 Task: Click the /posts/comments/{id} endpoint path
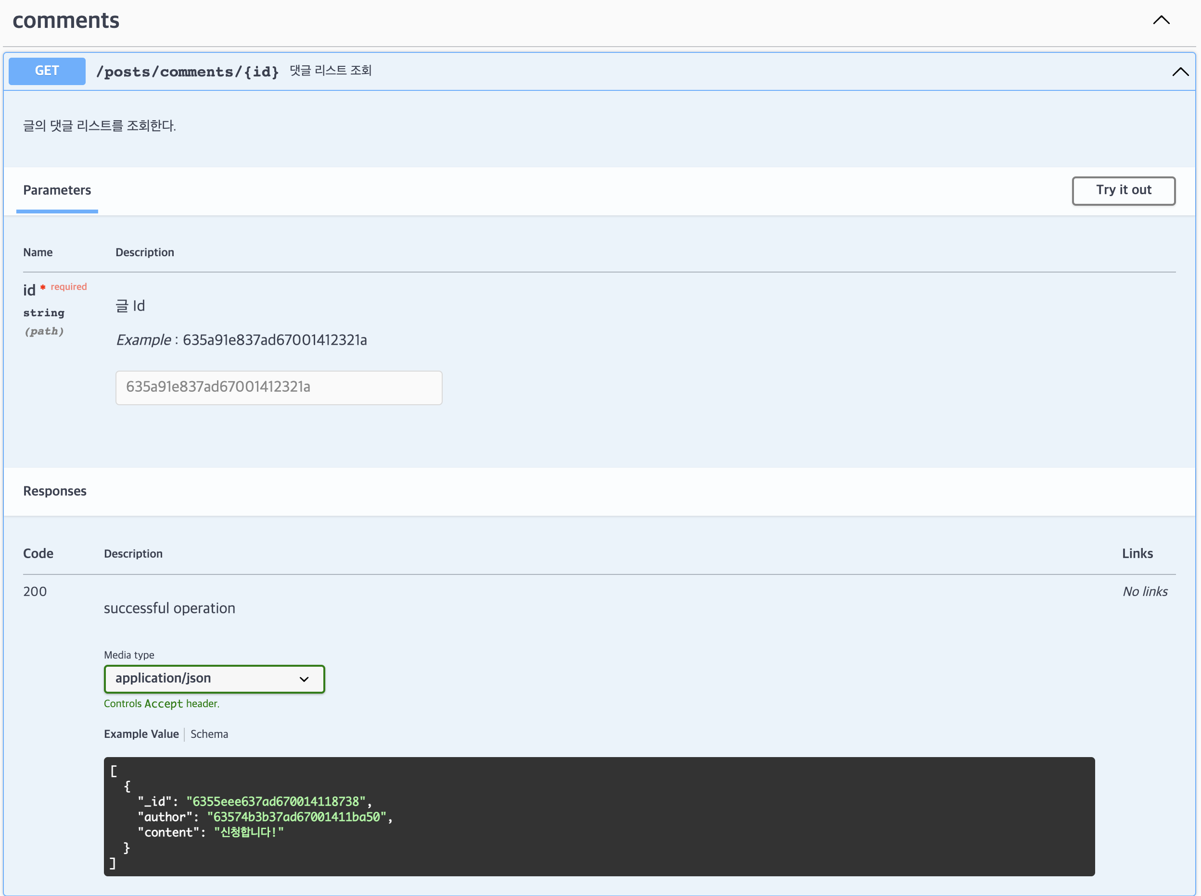pos(187,72)
